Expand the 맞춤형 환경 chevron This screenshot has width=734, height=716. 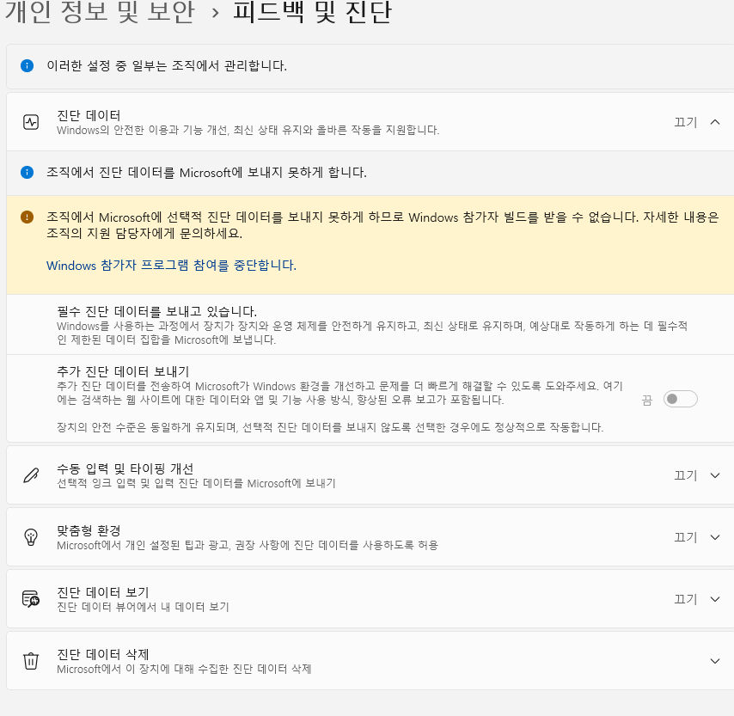point(715,537)
